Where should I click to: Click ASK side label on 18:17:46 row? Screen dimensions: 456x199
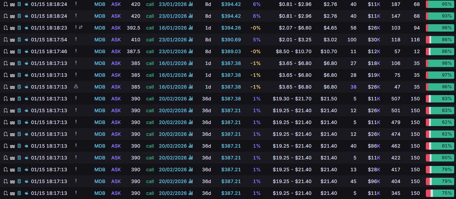coord(116,52)
